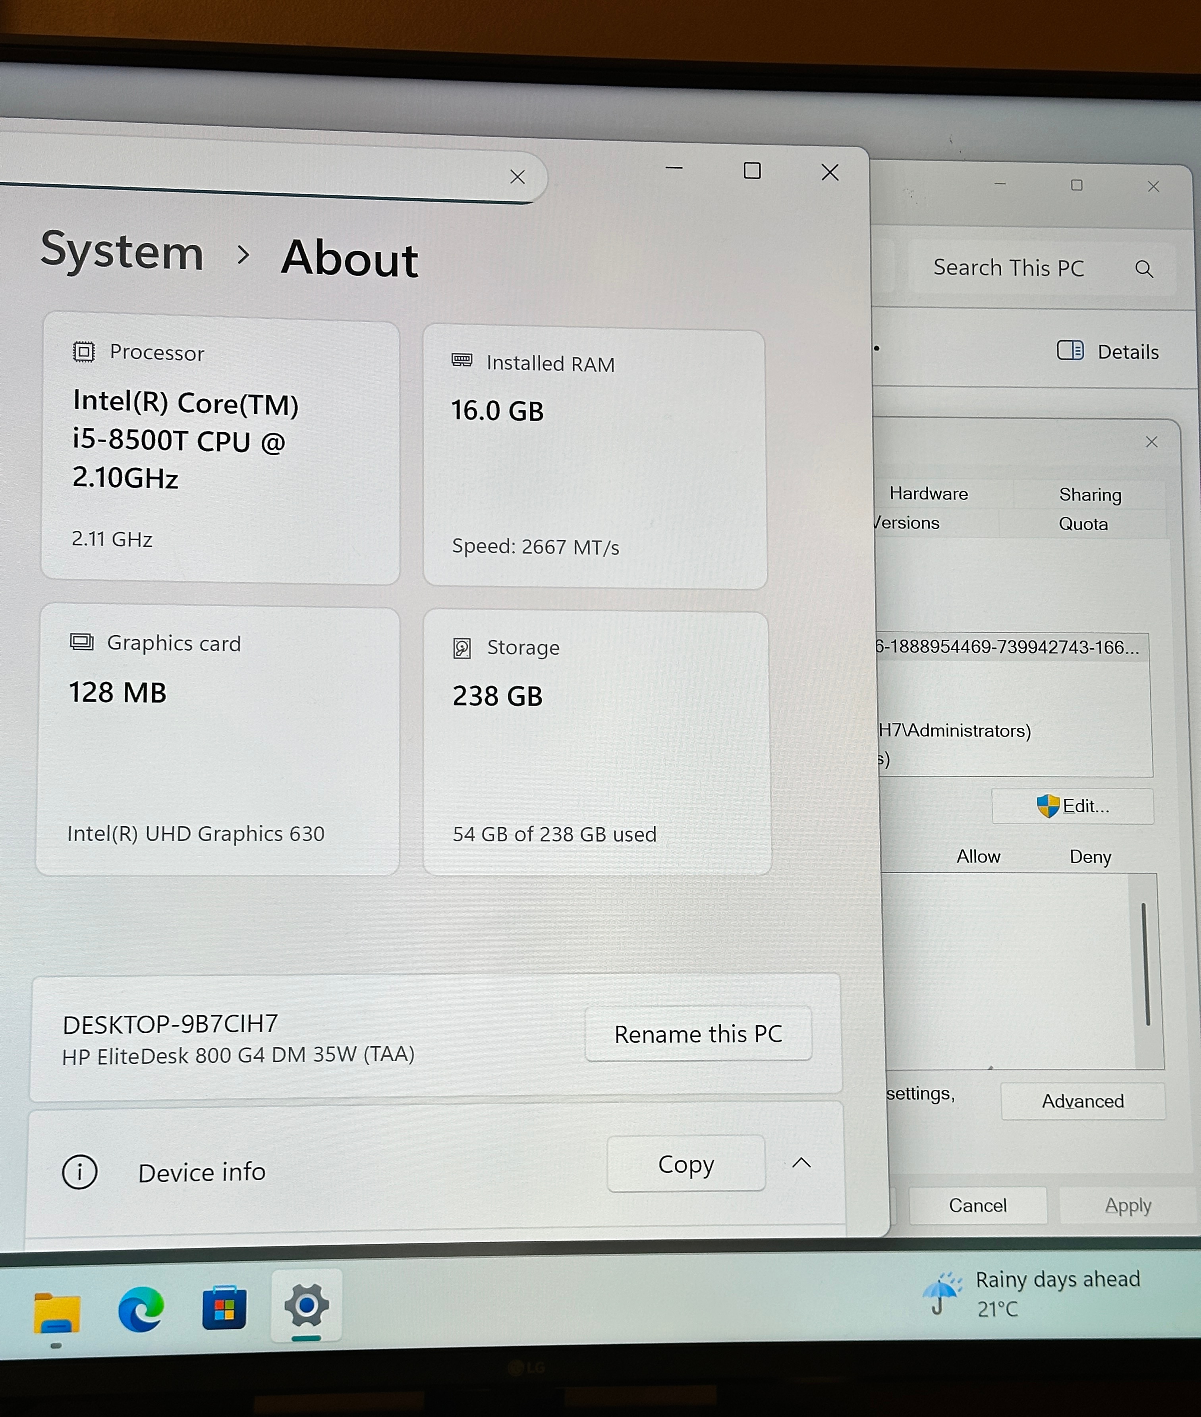Switch to the Sharing tab
1201x1417 pixels.
point(1090,495)
